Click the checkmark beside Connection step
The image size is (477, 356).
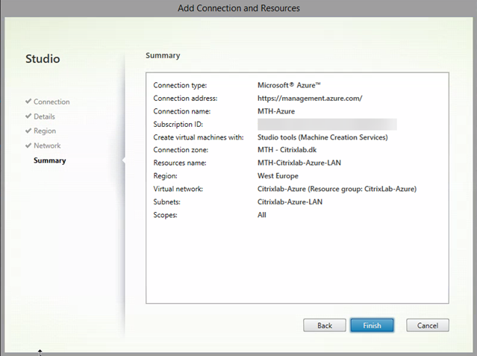coord(28,102)
